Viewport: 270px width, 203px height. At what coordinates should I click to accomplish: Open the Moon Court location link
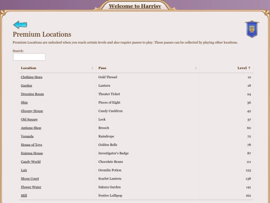[30, 178]
